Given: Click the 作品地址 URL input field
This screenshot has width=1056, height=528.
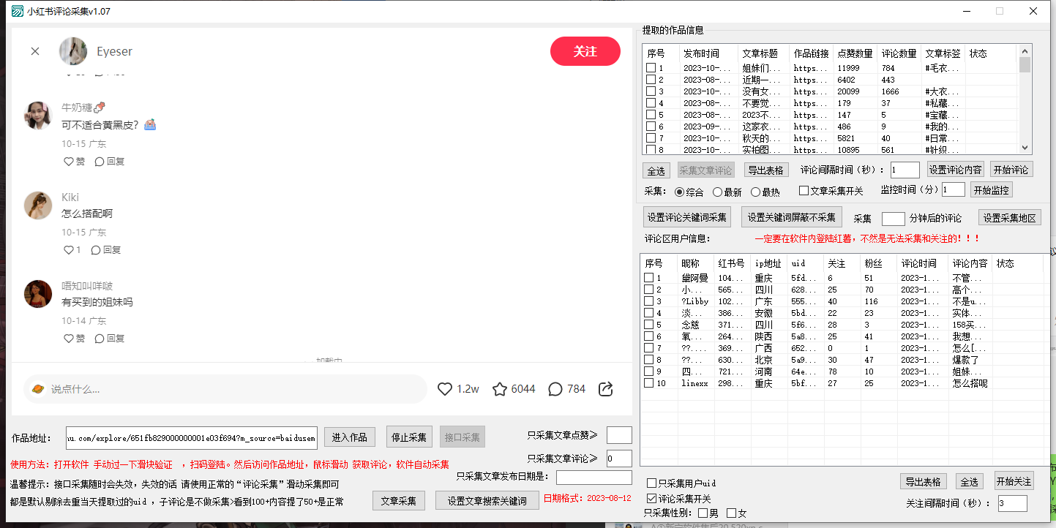Looking at the screenshot, I should (x=192, y=437).
